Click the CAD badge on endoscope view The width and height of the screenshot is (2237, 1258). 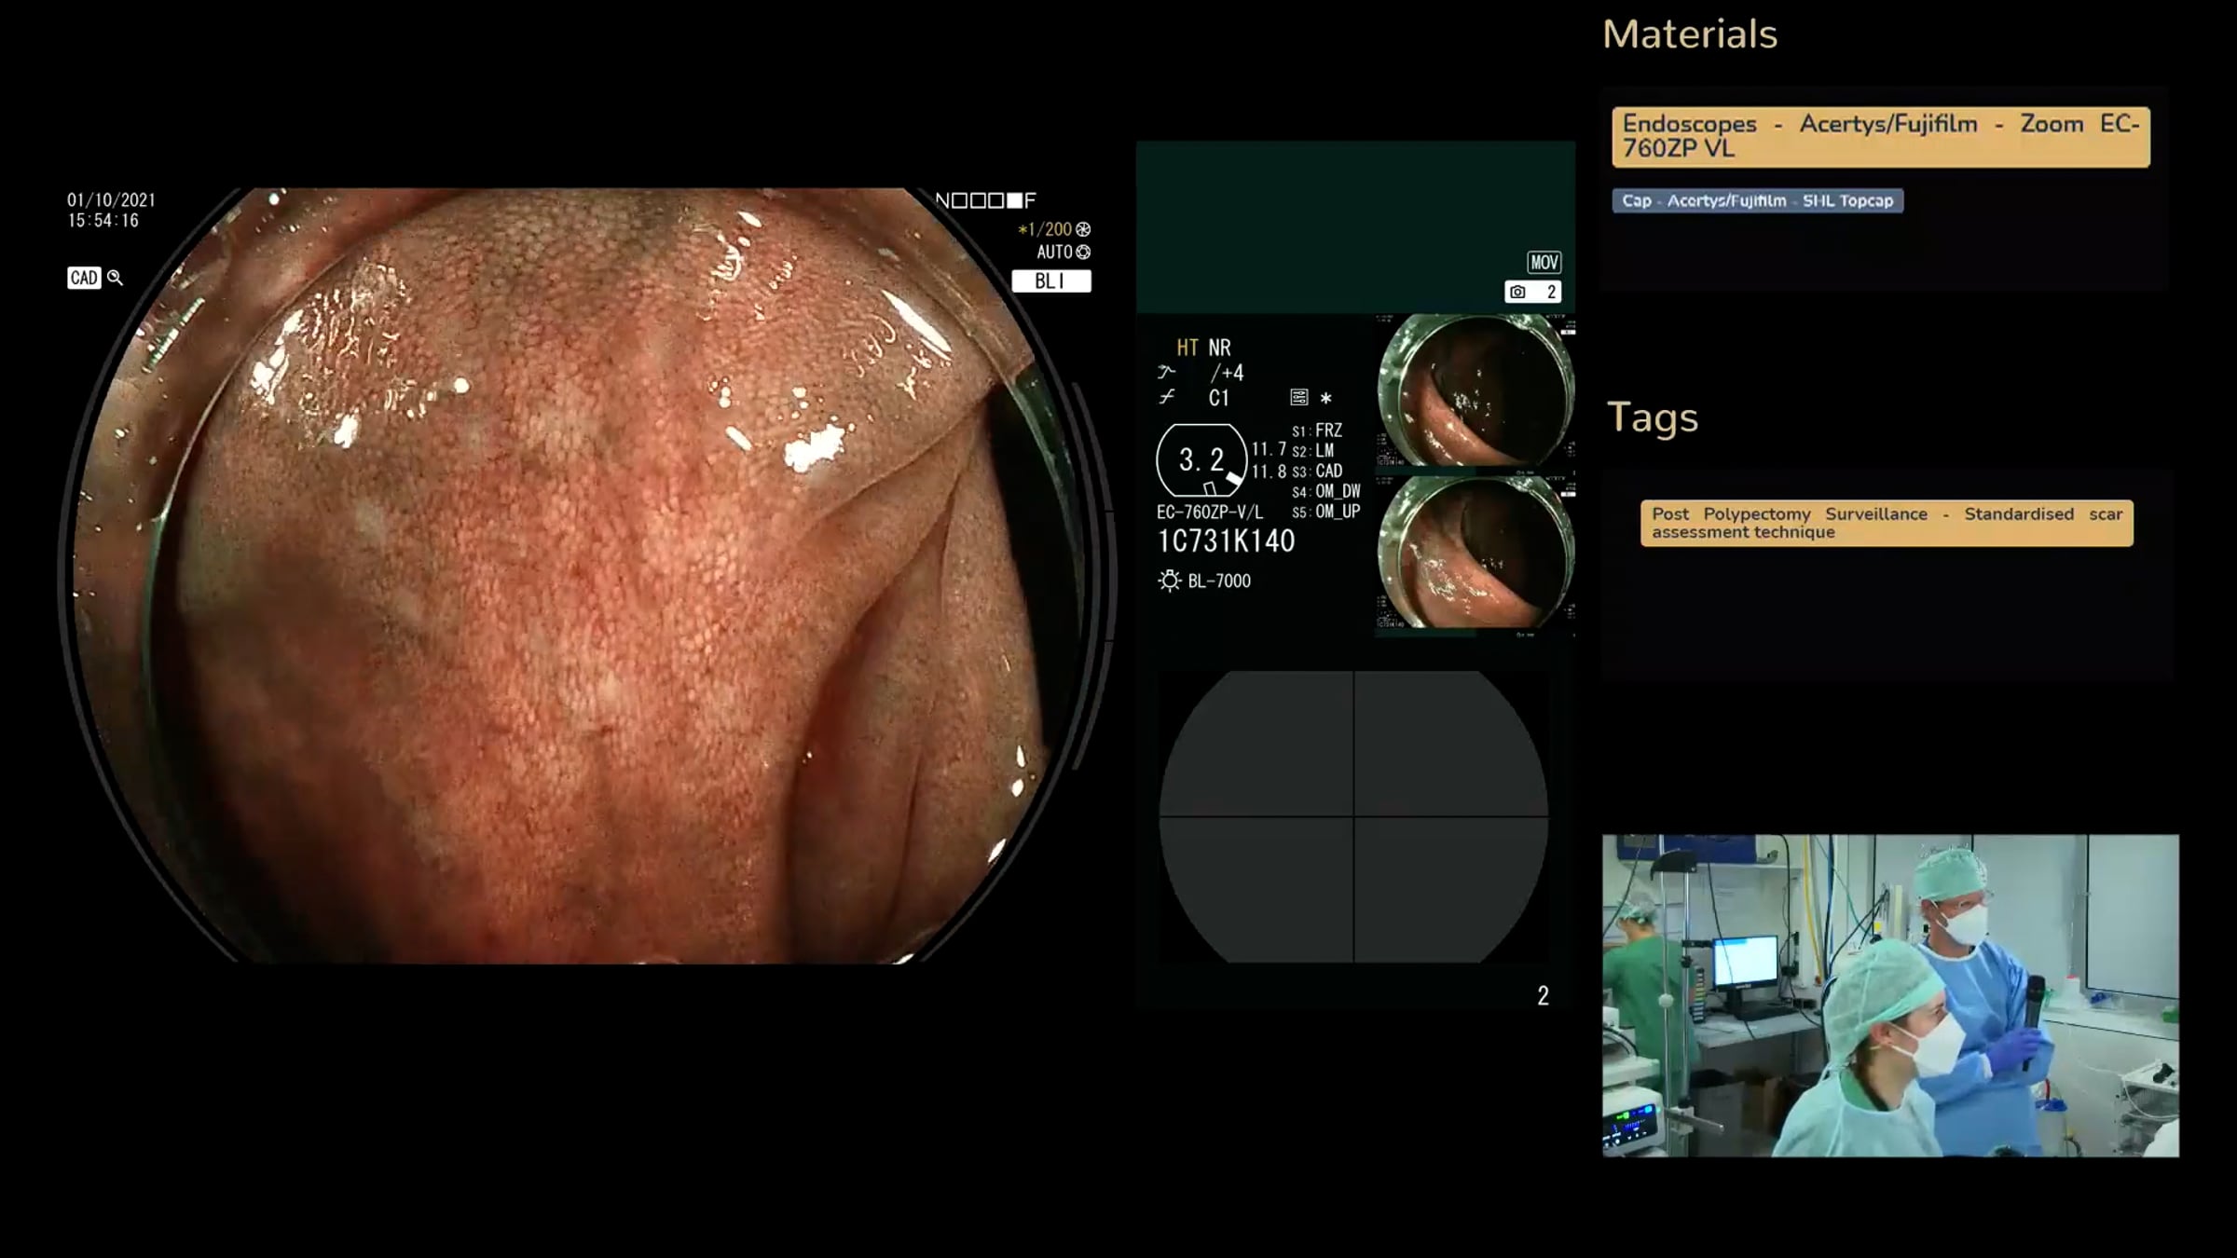pyautogui.click(x=84, y=278)
